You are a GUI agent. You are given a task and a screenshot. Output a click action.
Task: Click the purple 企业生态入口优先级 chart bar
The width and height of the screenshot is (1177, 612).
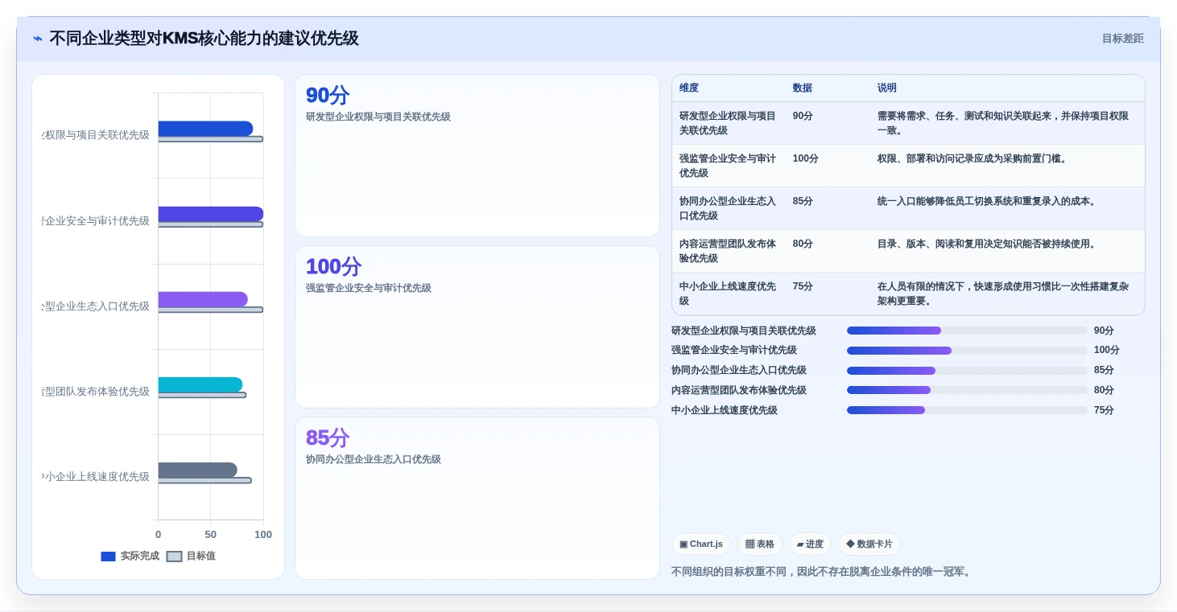203,299
